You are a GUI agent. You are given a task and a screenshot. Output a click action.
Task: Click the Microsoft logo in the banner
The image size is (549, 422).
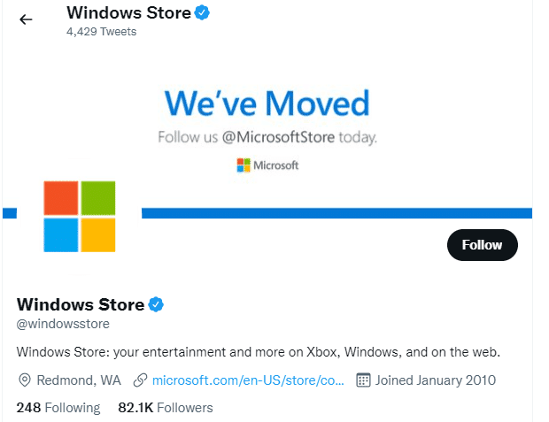268,165
